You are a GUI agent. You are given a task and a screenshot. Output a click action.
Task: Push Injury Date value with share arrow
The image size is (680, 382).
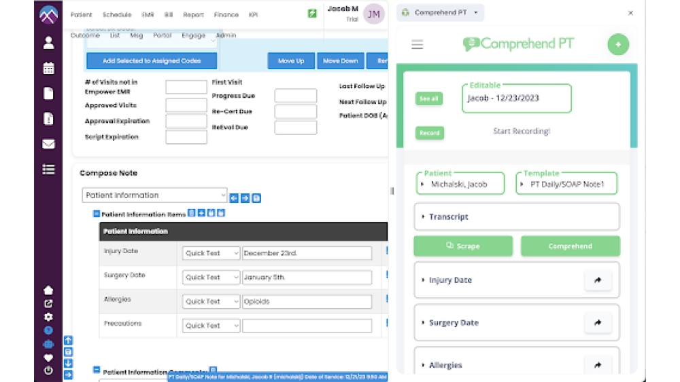tap(598, 280)
